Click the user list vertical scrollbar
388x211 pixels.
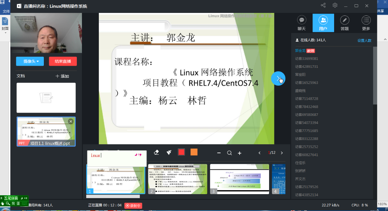tap(375, 76)
